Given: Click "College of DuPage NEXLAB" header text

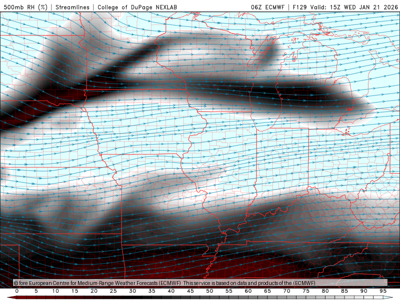Looking at the screenshot, I should (137, 7).
